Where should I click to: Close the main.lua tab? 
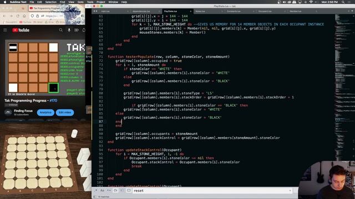(x=128, y=11)
